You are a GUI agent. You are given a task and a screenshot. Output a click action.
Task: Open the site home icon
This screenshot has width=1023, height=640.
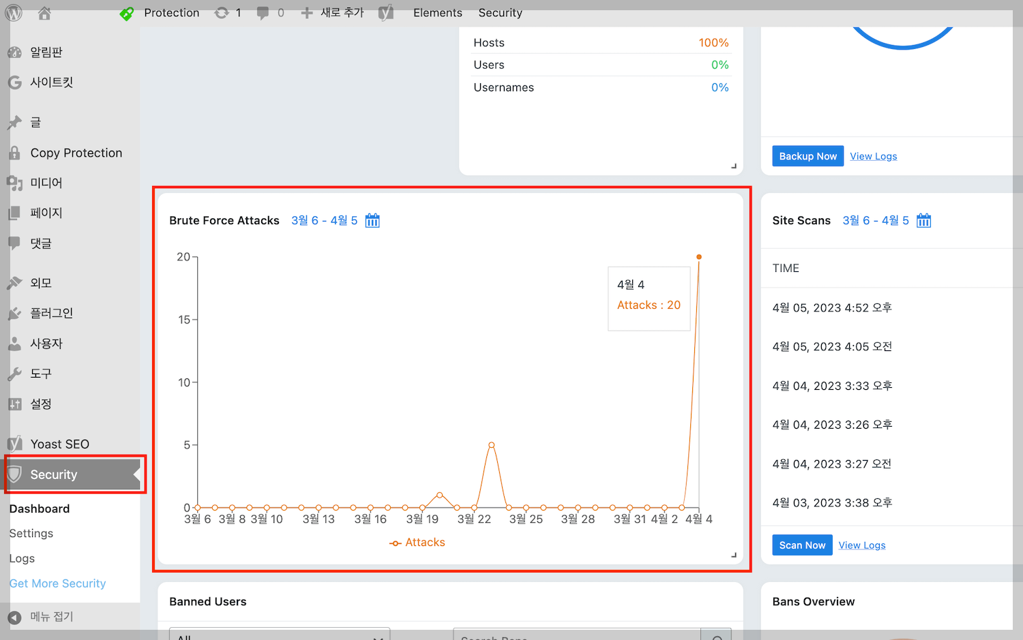(44, 12)
